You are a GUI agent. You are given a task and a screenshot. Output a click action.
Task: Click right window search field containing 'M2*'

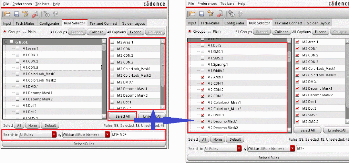click(x=322, y=149)
